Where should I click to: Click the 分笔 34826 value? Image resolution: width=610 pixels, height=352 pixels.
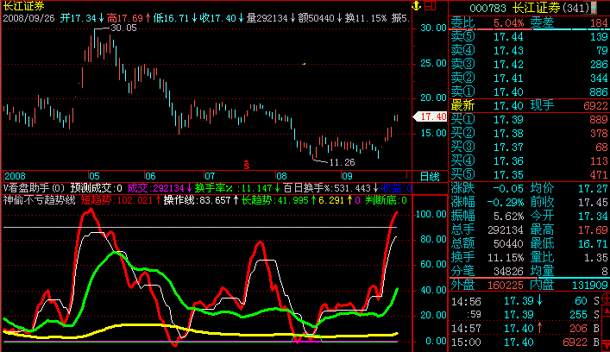(508, 271)
